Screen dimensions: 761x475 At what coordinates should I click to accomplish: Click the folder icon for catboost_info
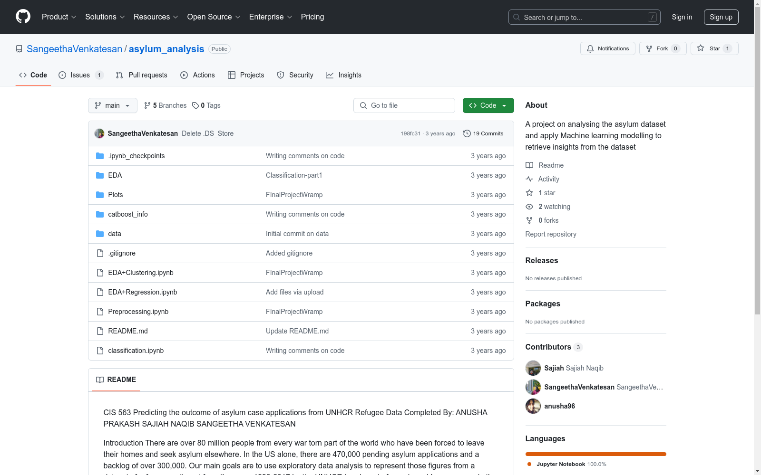point(100,214)
